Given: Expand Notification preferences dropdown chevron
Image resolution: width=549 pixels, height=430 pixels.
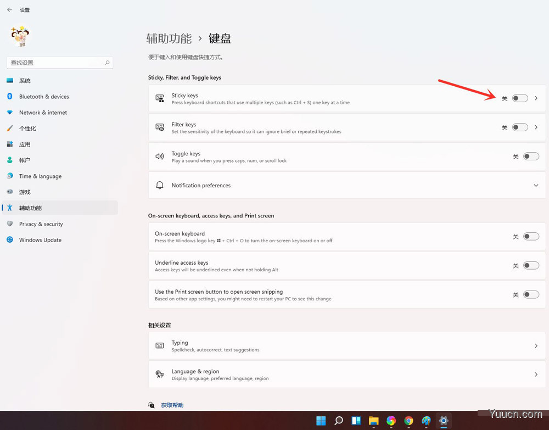Looking at the screenshot, I should point(536,185).
